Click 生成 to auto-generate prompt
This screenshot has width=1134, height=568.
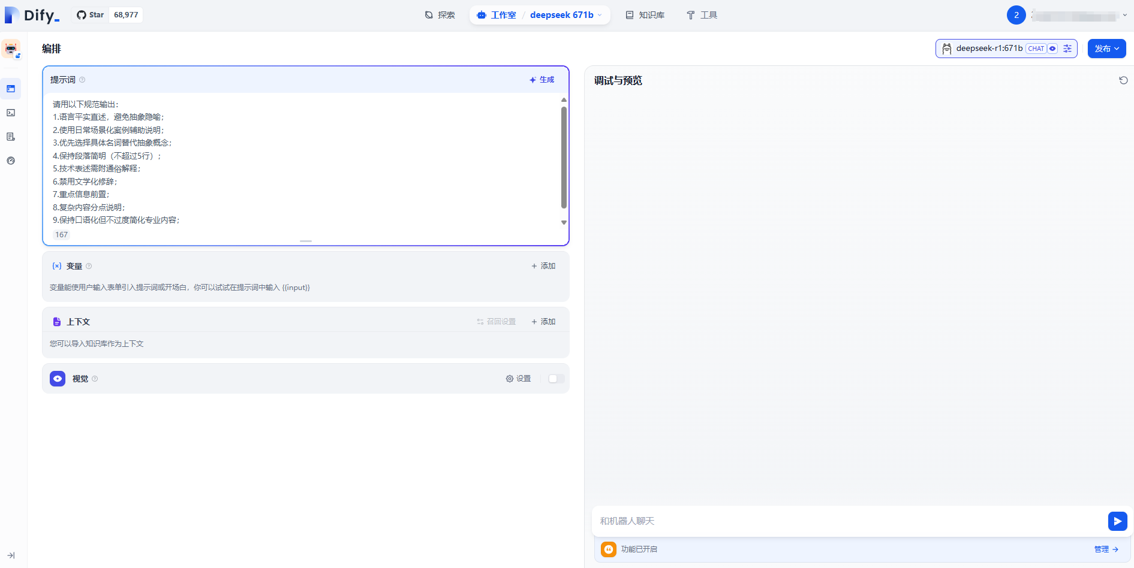(x=542, y=80)
